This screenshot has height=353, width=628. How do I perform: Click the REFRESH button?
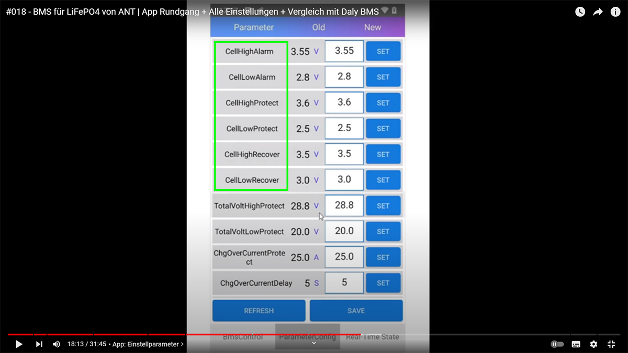click(259, 311)
